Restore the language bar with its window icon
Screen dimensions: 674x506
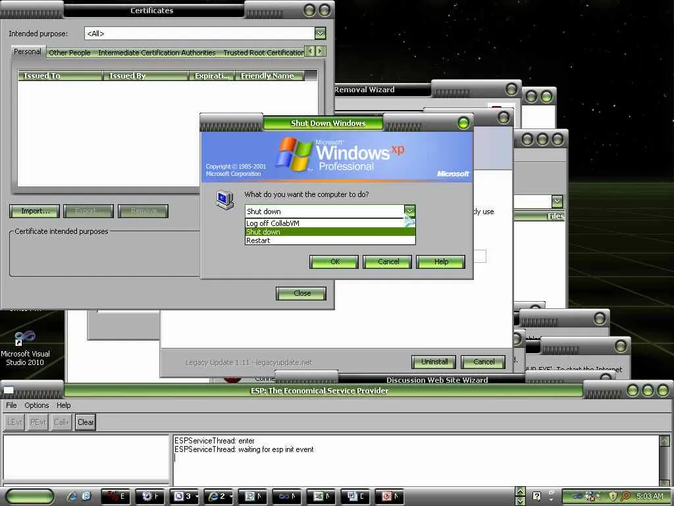[x=552, y=492]
